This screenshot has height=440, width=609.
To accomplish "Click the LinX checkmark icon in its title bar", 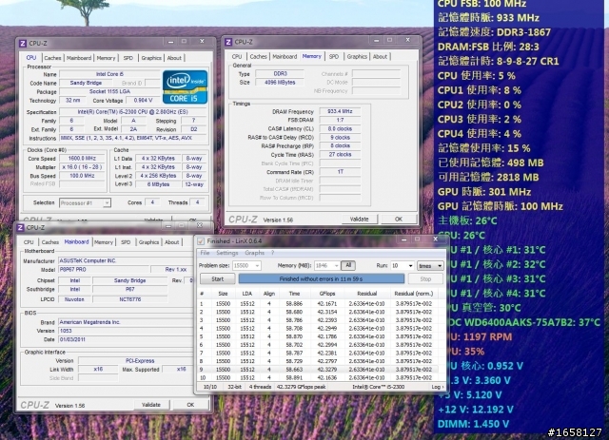I will point(201,241).
